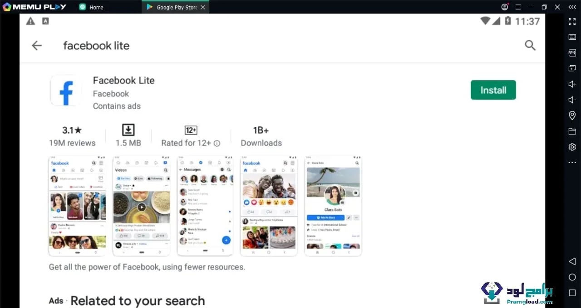Open the GPS location icon
Image resolution: width=581 pixels, height=308 pixels.
point(572,115)
